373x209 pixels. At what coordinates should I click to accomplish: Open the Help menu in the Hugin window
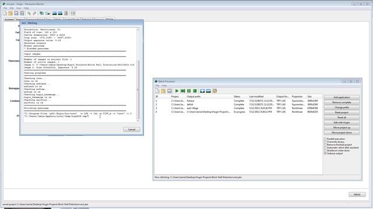click(26, 8)
